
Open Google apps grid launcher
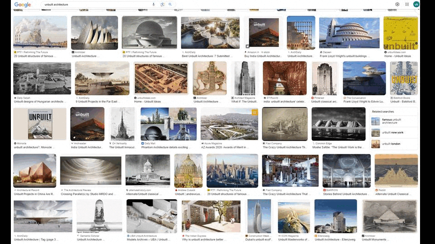point(407,5)
